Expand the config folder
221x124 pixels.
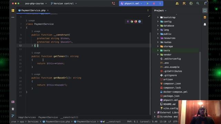158,21
